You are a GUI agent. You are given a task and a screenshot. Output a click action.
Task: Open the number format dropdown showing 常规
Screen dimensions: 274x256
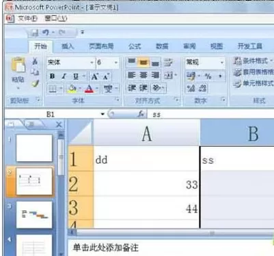click(221, 62)
